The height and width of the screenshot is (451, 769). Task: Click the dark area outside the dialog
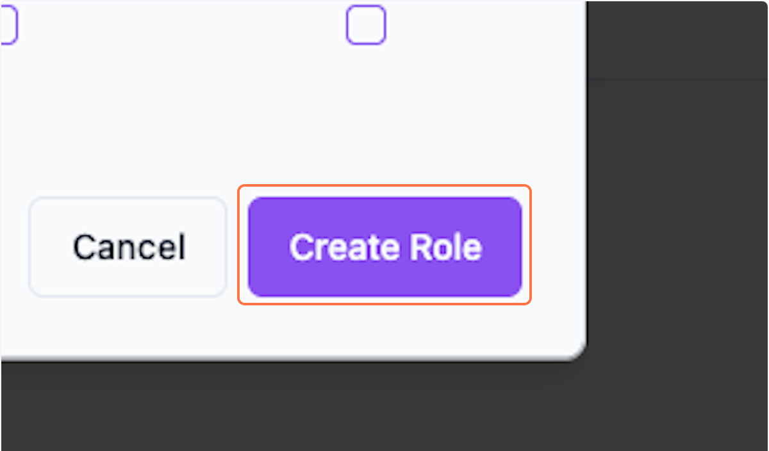pos(679,257)
